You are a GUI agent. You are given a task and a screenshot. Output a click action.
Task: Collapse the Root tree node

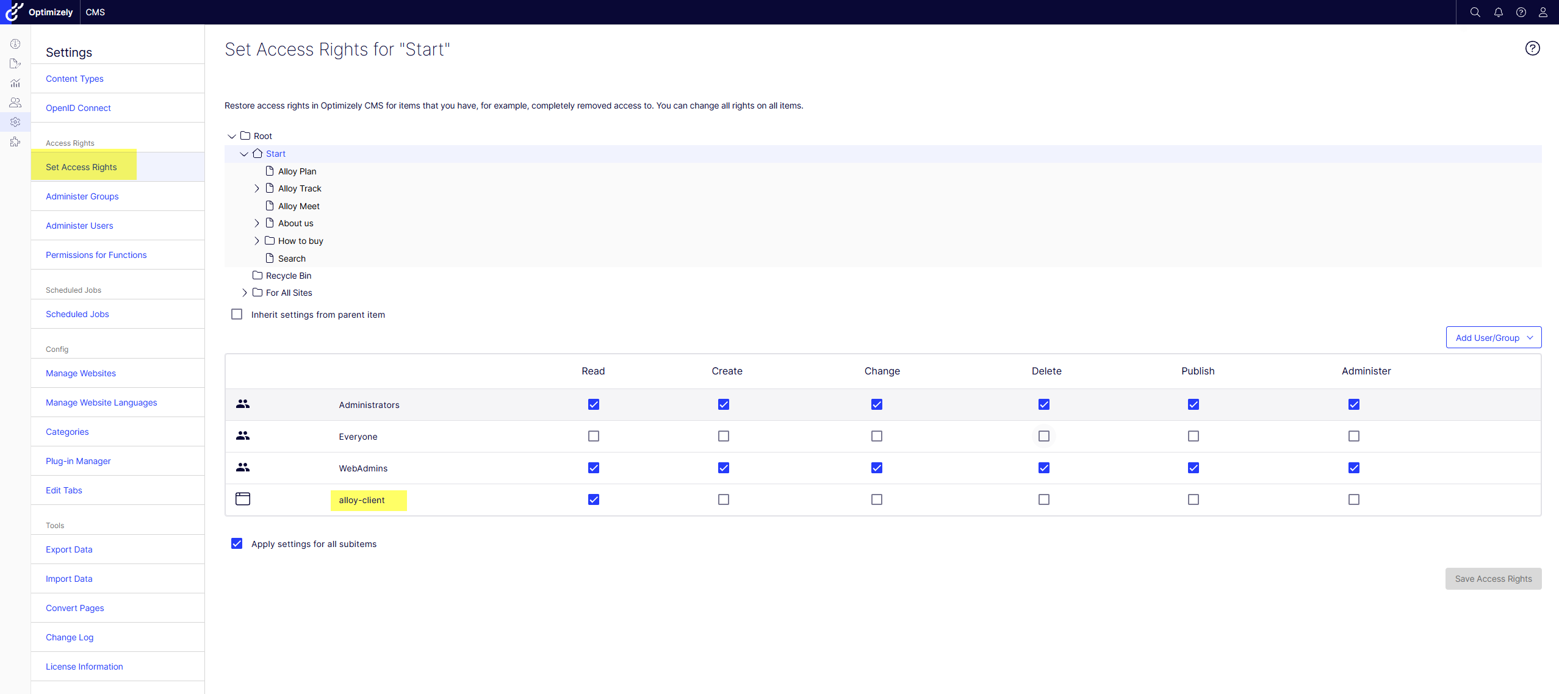click(x=232, y=136)
